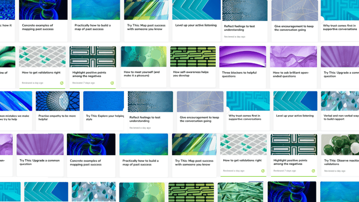
Task: Select "Three blockers to helpful questions" title
Action: (x=239, y=74)
